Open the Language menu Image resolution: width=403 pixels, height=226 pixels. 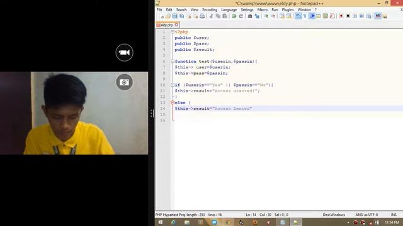coord(229,10)
